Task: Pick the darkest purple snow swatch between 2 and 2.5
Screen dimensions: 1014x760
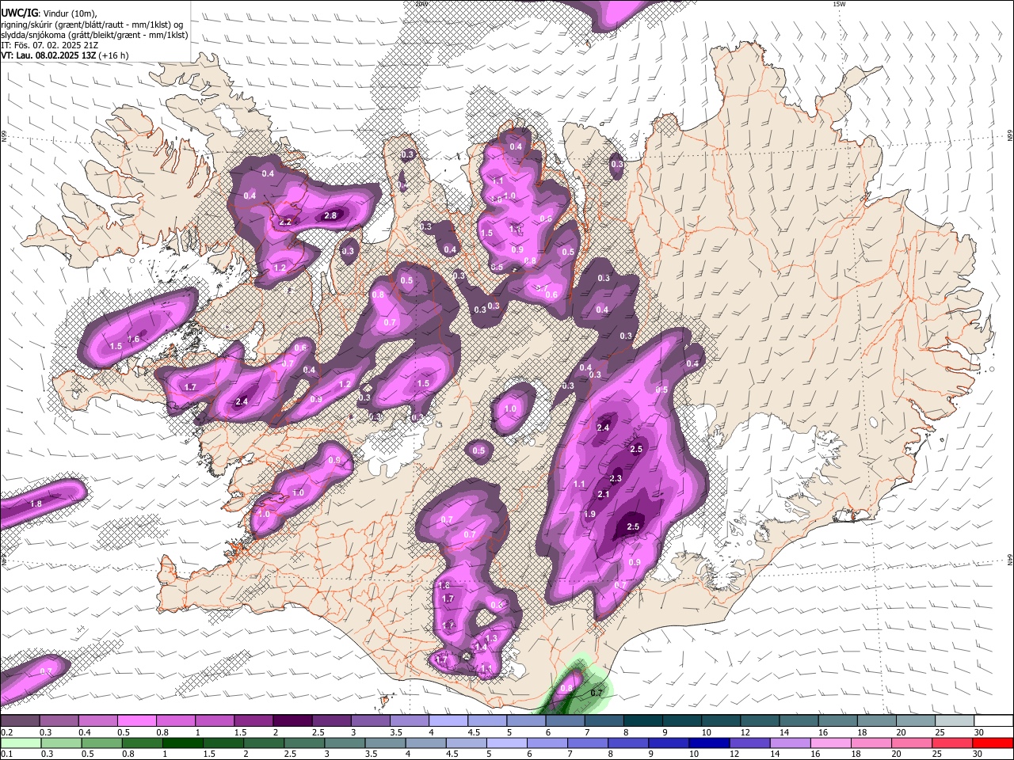Action: [292, 720]
